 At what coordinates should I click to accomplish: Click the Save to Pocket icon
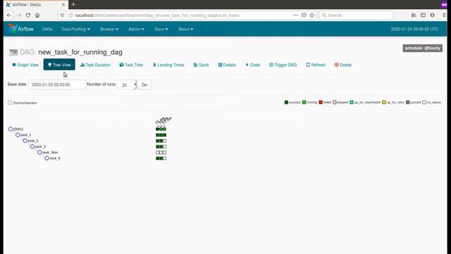click(304, 16)
